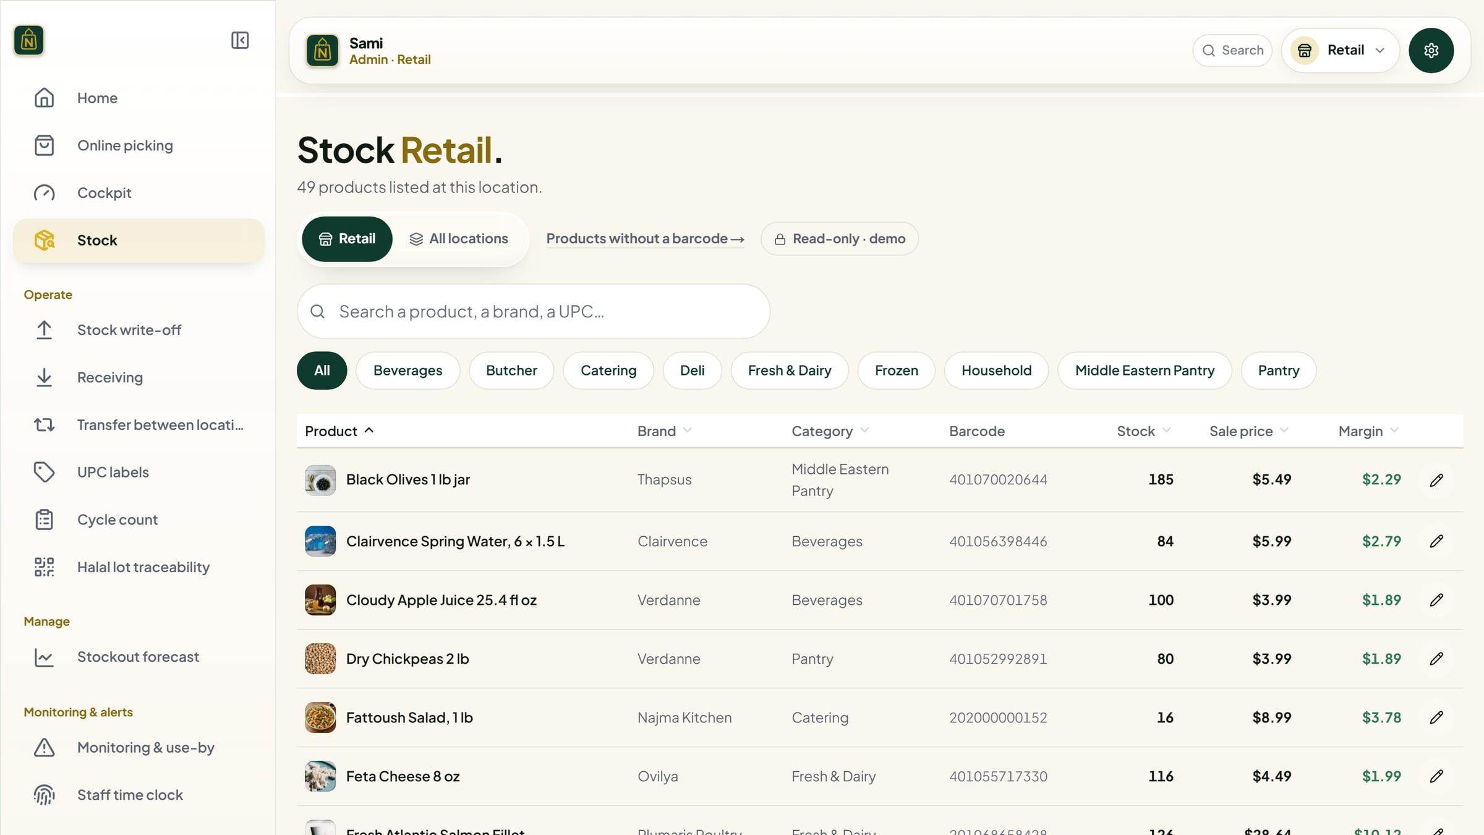Open the Retail store dropdown

[1341, 50]
